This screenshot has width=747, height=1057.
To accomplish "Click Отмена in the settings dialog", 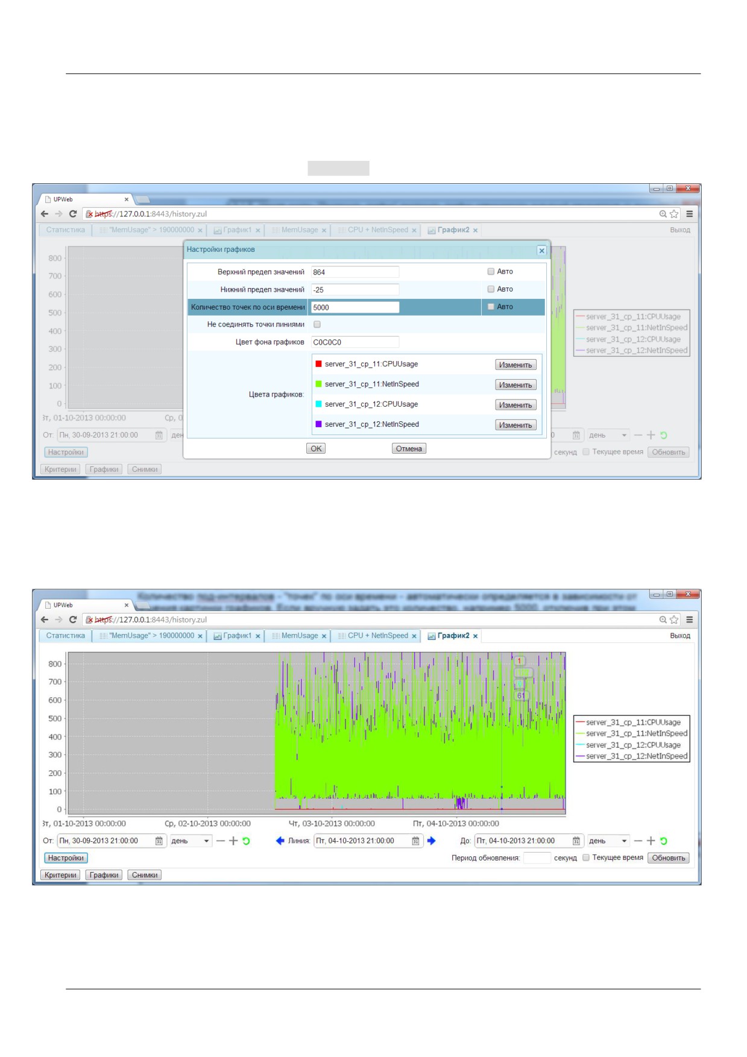I will pyautogui.click(x=409, y=448).
